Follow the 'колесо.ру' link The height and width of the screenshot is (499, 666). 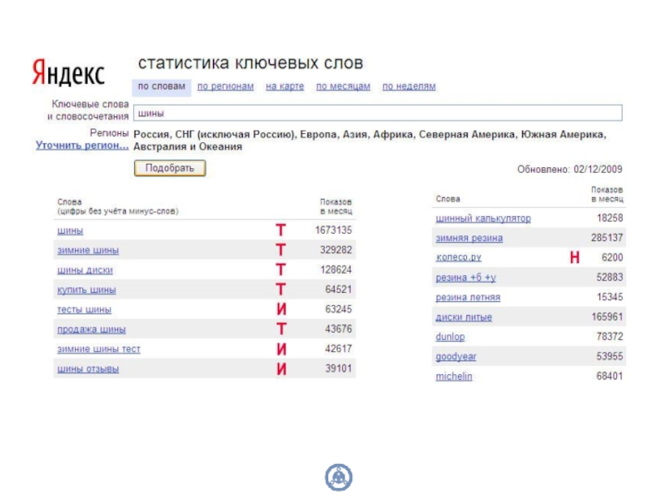[459, 258]
